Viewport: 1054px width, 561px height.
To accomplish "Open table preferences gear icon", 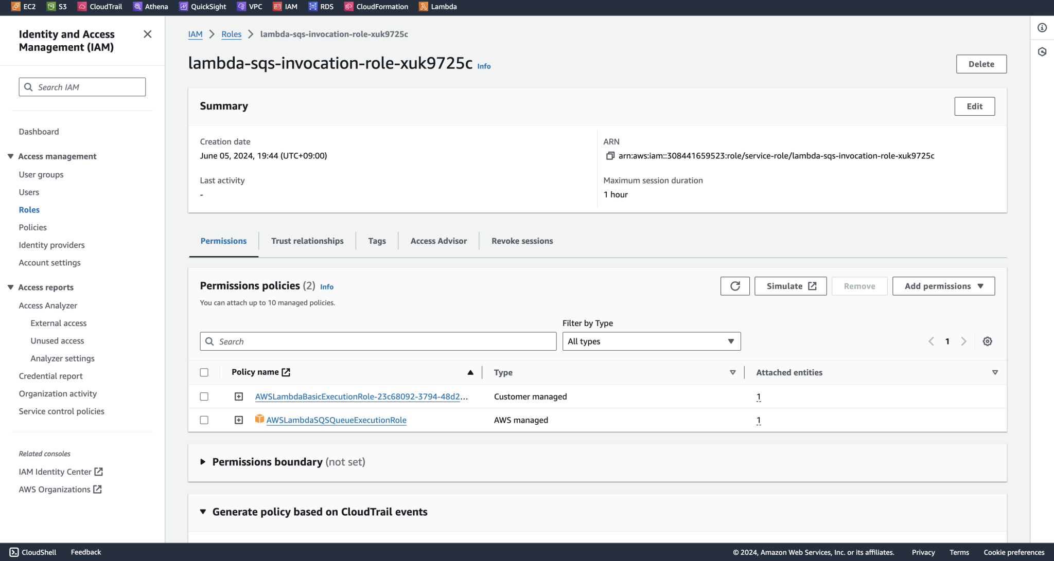I will point(988,341).
